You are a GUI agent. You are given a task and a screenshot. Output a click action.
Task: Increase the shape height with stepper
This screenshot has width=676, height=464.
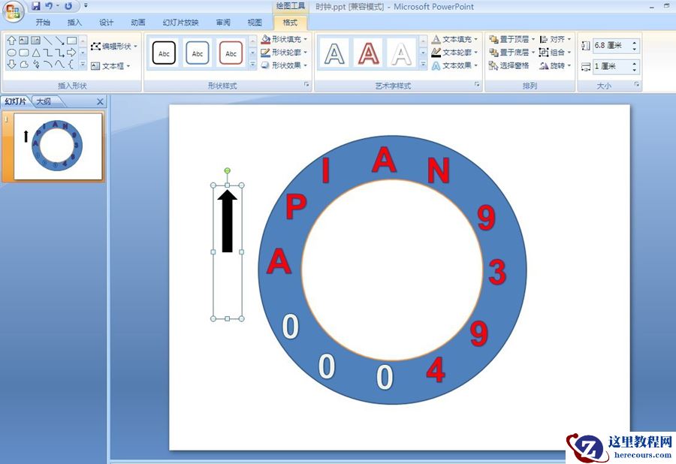635,42
